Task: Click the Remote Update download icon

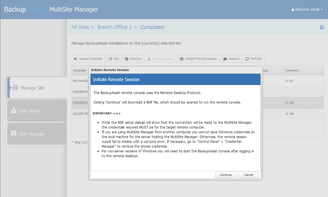Action: [x=149, y=59]
